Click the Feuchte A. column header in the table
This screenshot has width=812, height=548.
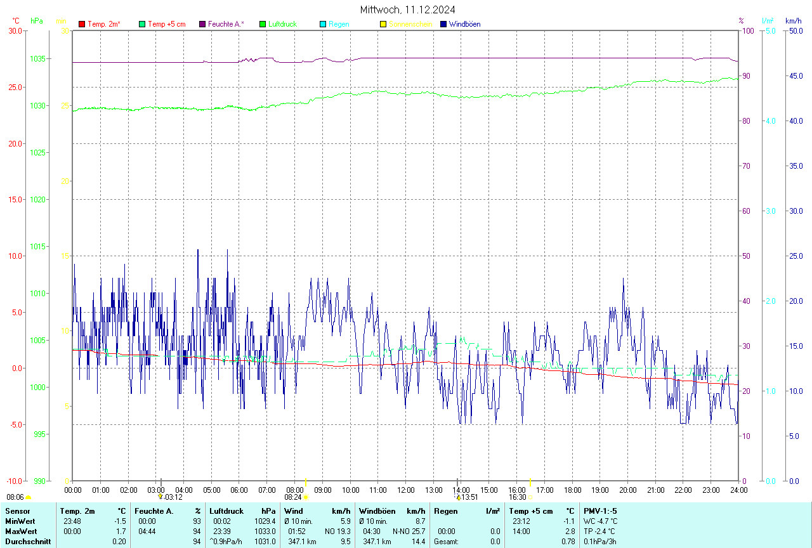click(x=154, y=511)
